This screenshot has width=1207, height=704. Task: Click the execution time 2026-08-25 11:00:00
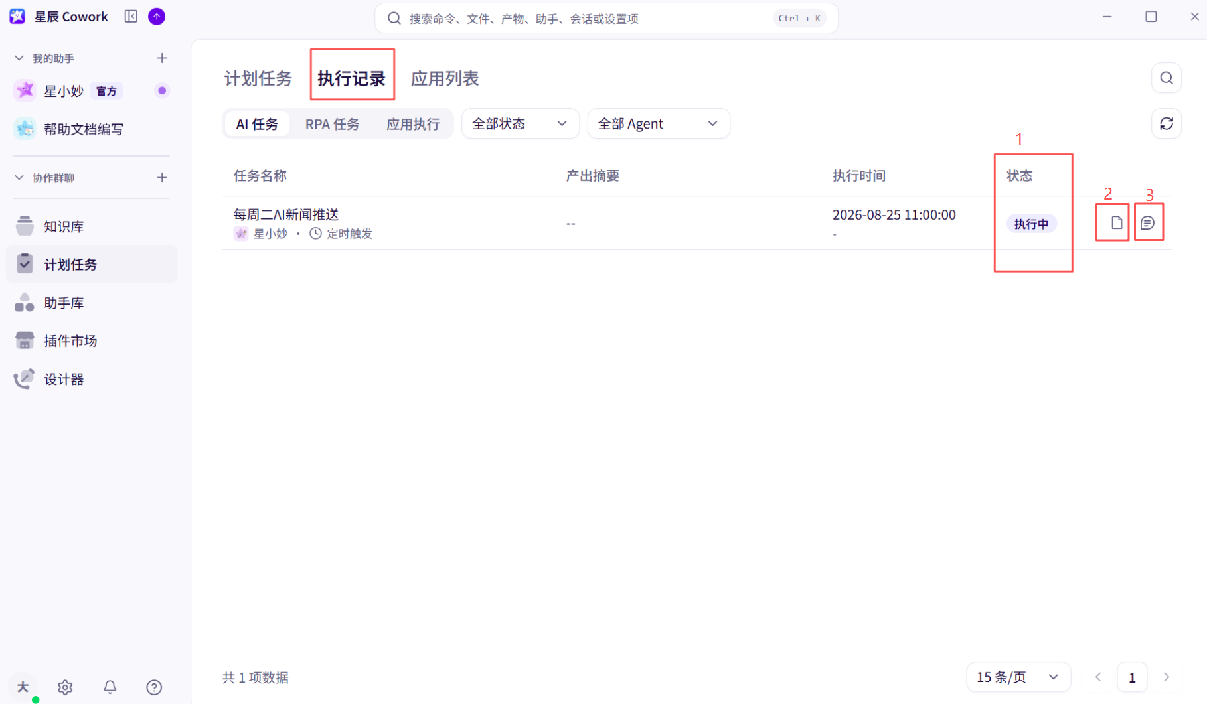click(894, 215)
